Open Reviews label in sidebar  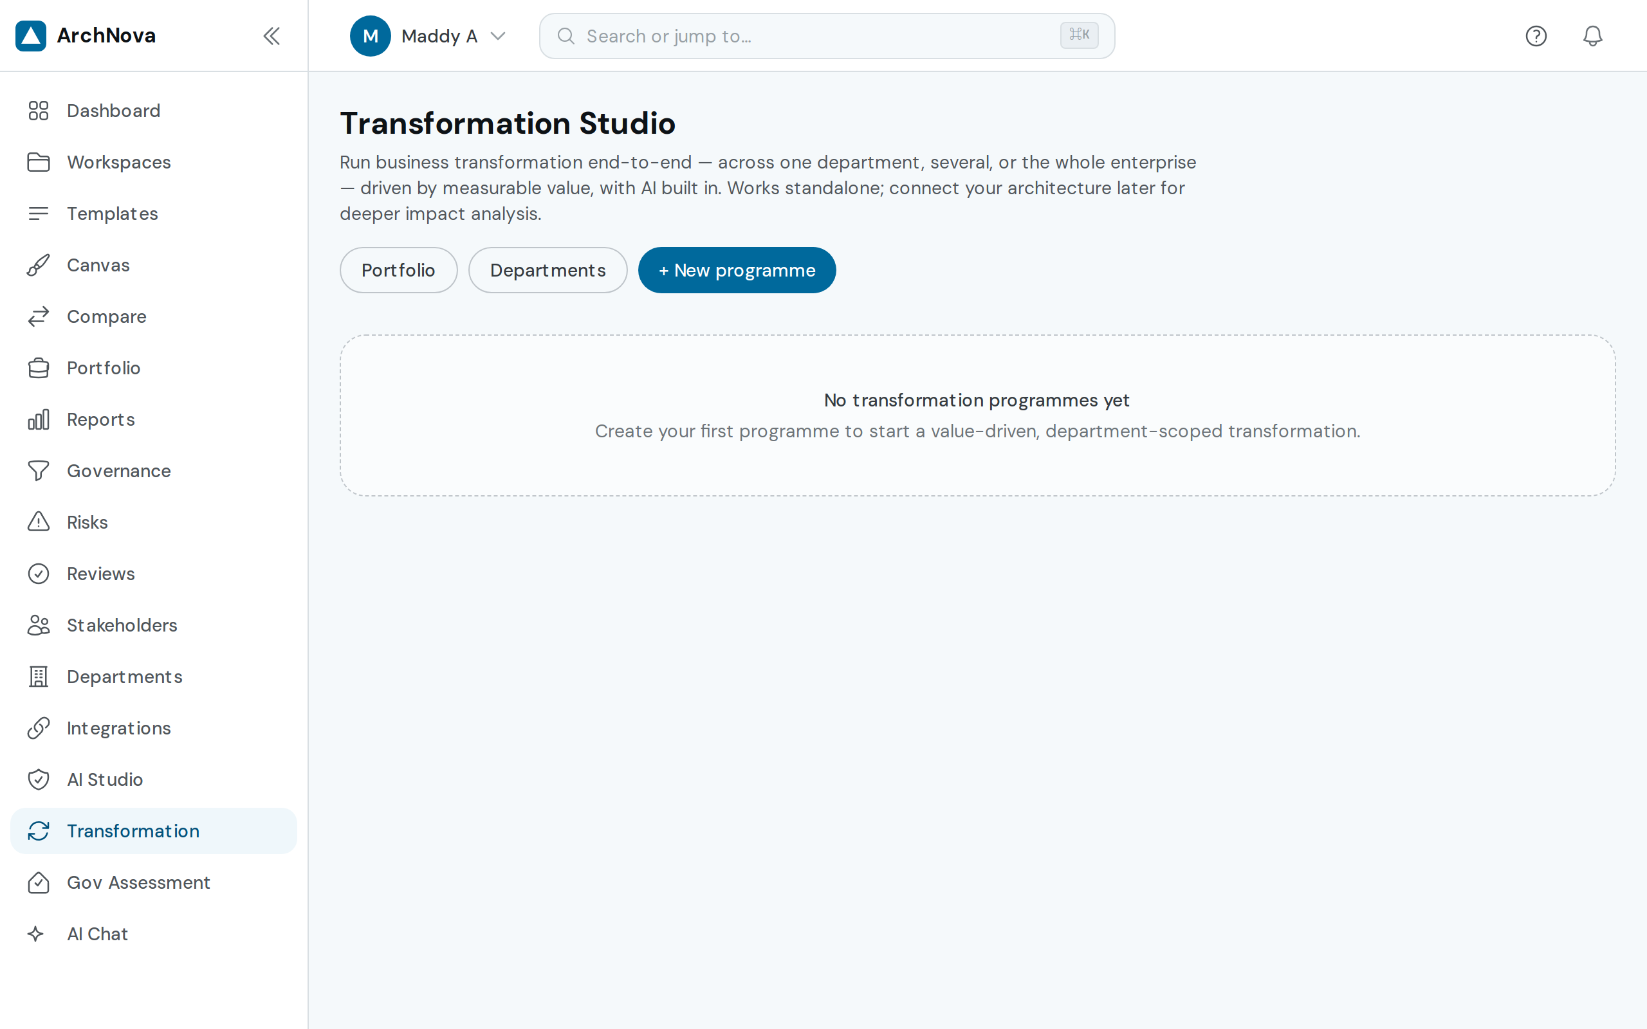101,574
